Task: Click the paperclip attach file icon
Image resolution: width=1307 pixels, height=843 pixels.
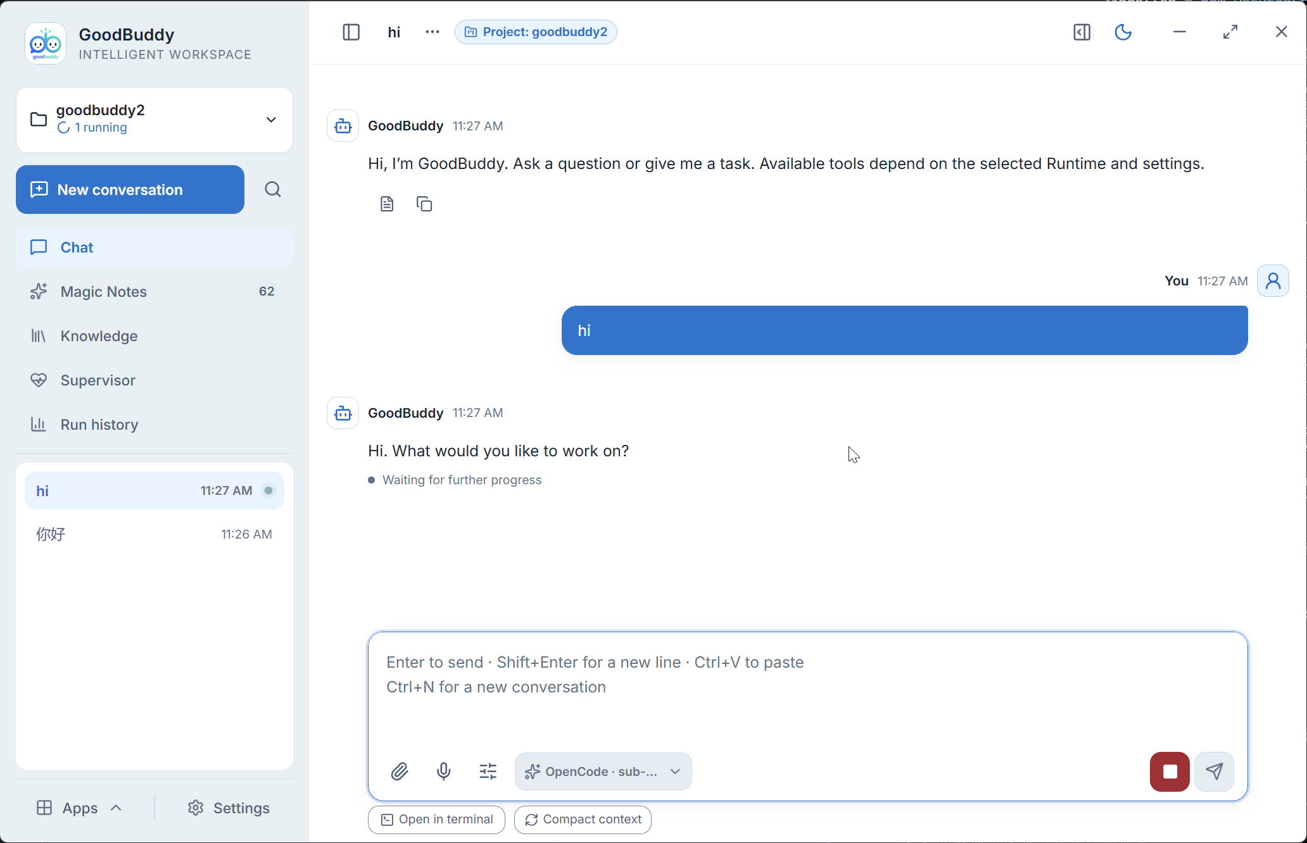Action: 400,771
